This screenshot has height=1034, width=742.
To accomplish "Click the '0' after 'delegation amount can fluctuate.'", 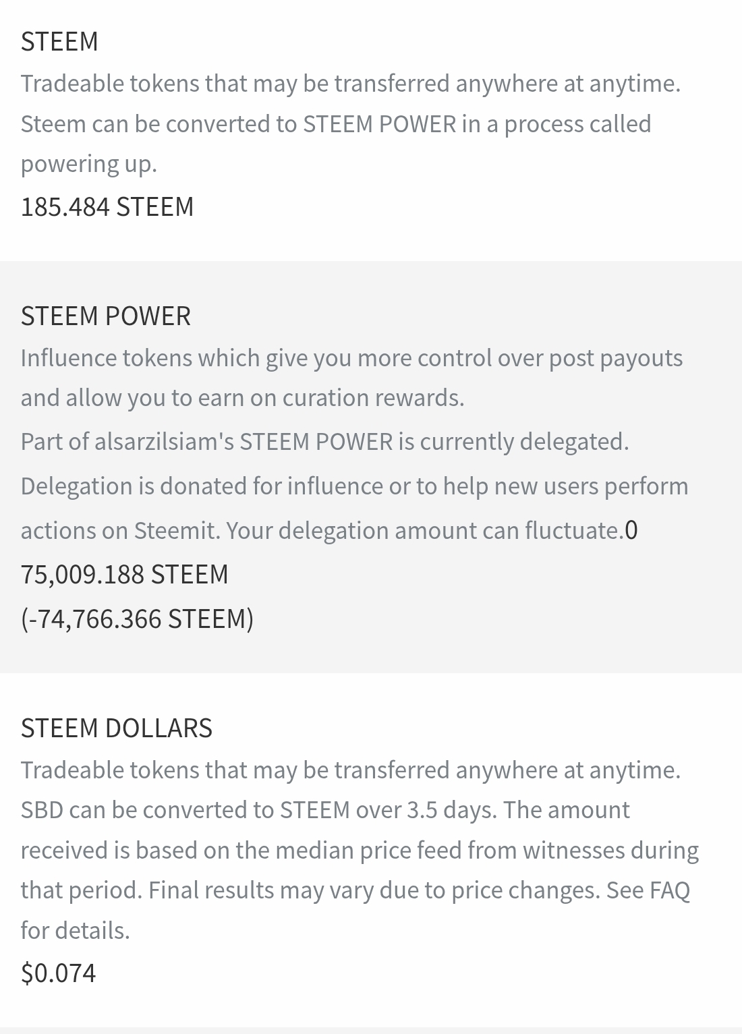I will coord(631,531).
